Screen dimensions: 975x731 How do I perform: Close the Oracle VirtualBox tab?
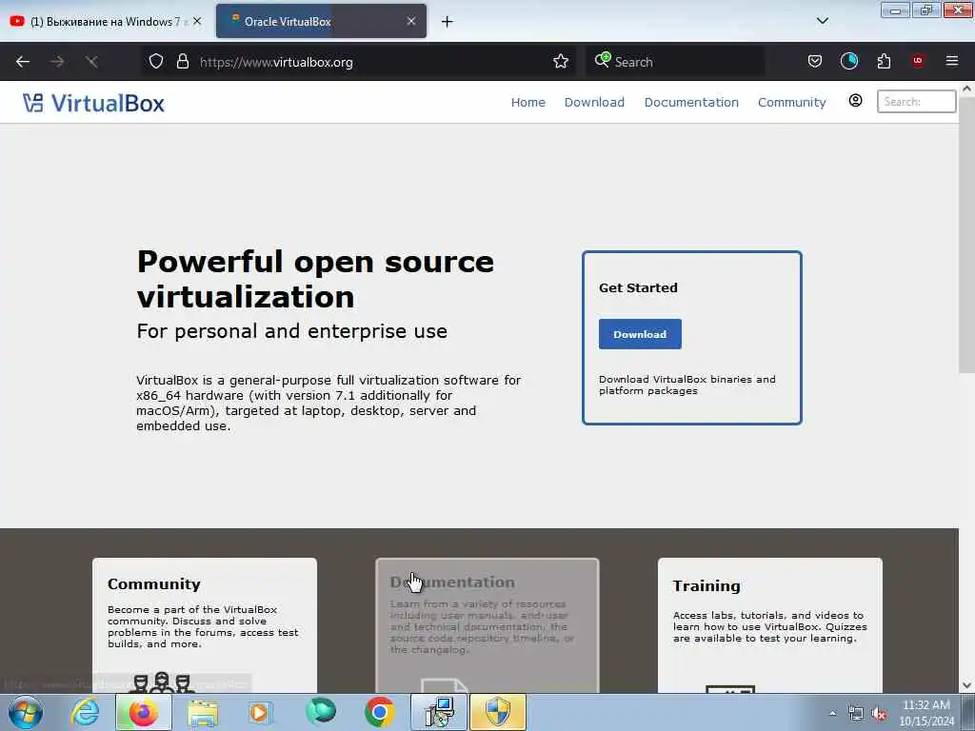(x=411, y=21)
